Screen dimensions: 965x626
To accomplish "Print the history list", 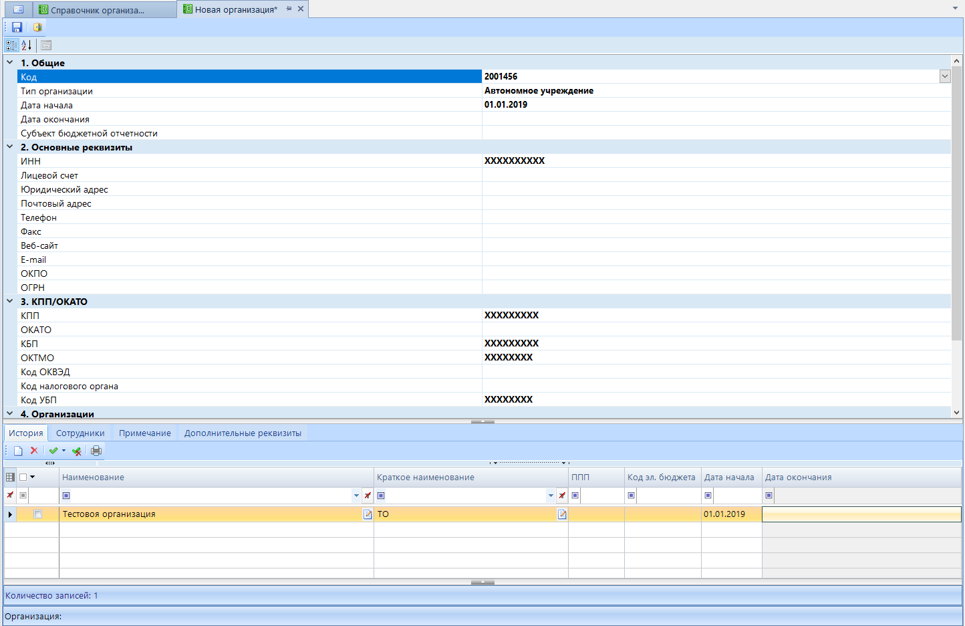I will (96, 451).
